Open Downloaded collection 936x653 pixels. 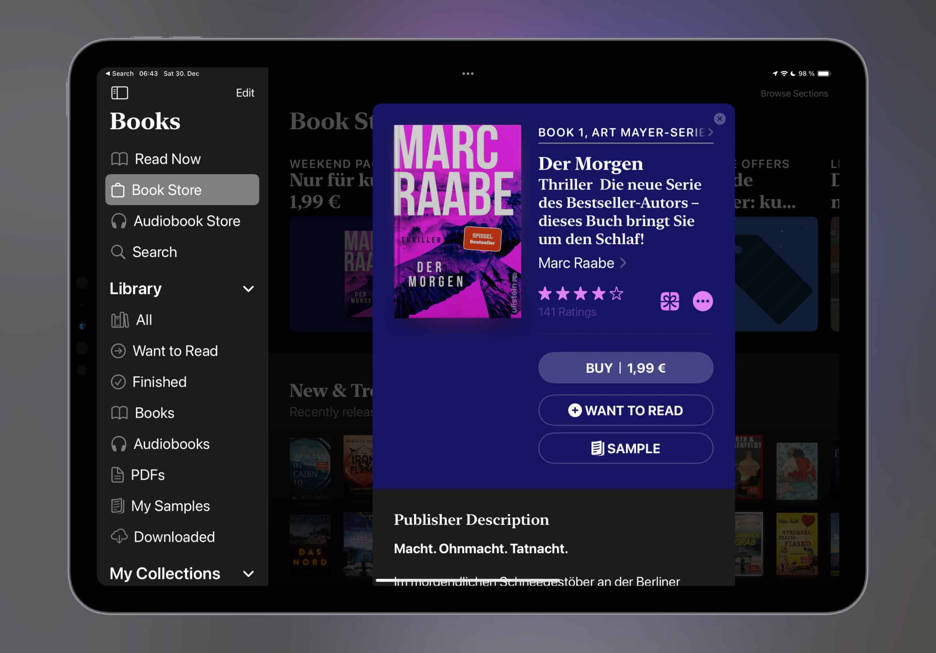click(182, 537)
